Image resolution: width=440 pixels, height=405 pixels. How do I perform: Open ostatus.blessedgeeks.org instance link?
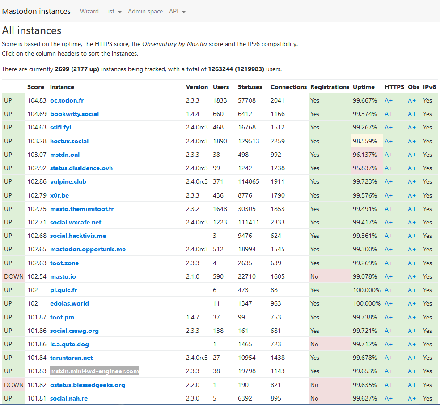click(x=88, y=385)
